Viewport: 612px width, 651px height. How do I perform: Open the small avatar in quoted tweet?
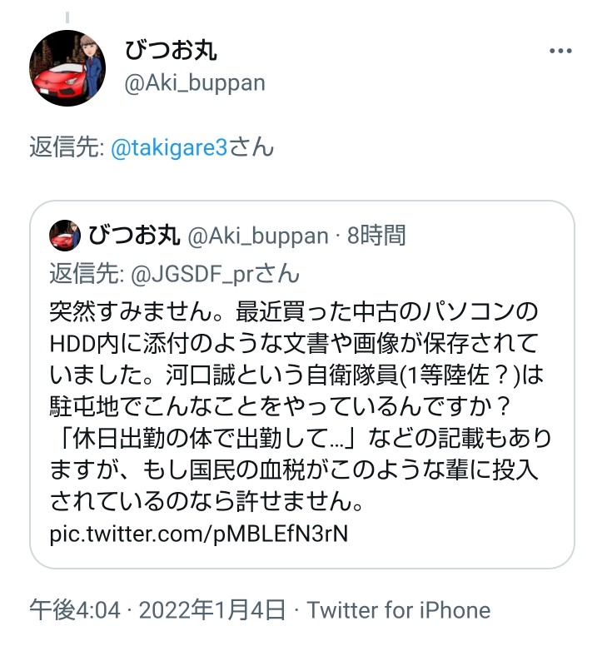[x=65, y=236]
